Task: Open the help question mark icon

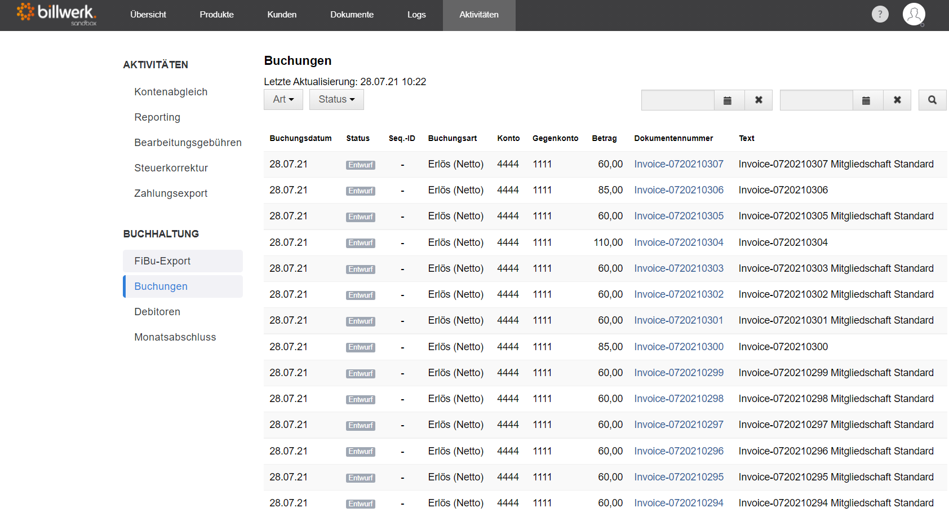Action: tap(880, 14)
